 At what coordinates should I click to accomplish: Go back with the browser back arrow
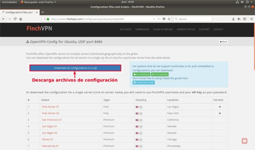click(x=4, y=19)
